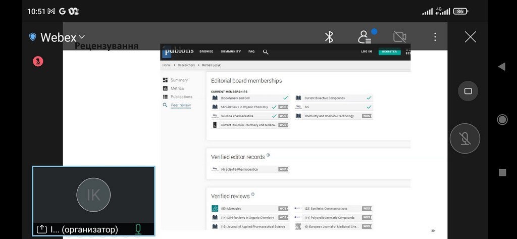Click the Metrics bar chart icon
This screenshot has height=239, width=517.
[165, 88]
